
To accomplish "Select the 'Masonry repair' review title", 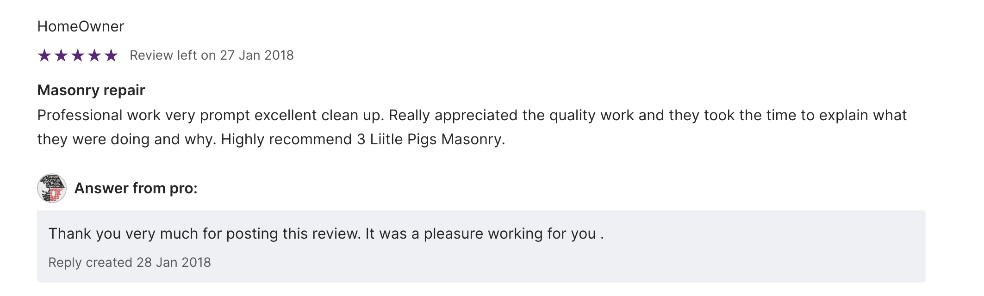I will [x=91, y=90].
